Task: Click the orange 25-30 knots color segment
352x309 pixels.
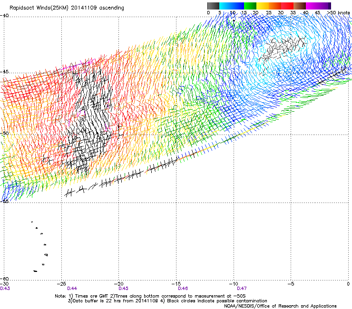Action: (x=275, y=6)
